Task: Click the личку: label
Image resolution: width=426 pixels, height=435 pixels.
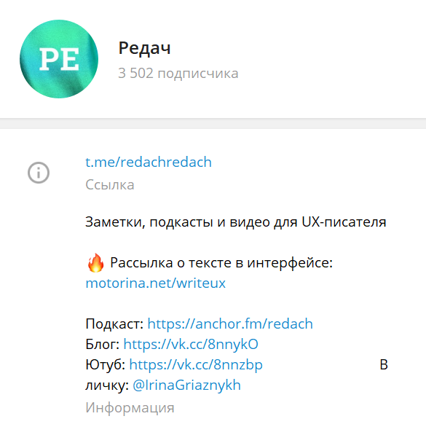Action: (107, 385)
